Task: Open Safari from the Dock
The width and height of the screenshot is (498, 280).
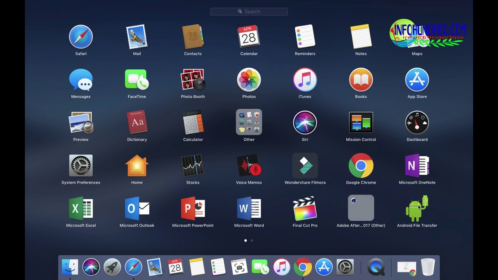Action: click(x=133, y=267)
